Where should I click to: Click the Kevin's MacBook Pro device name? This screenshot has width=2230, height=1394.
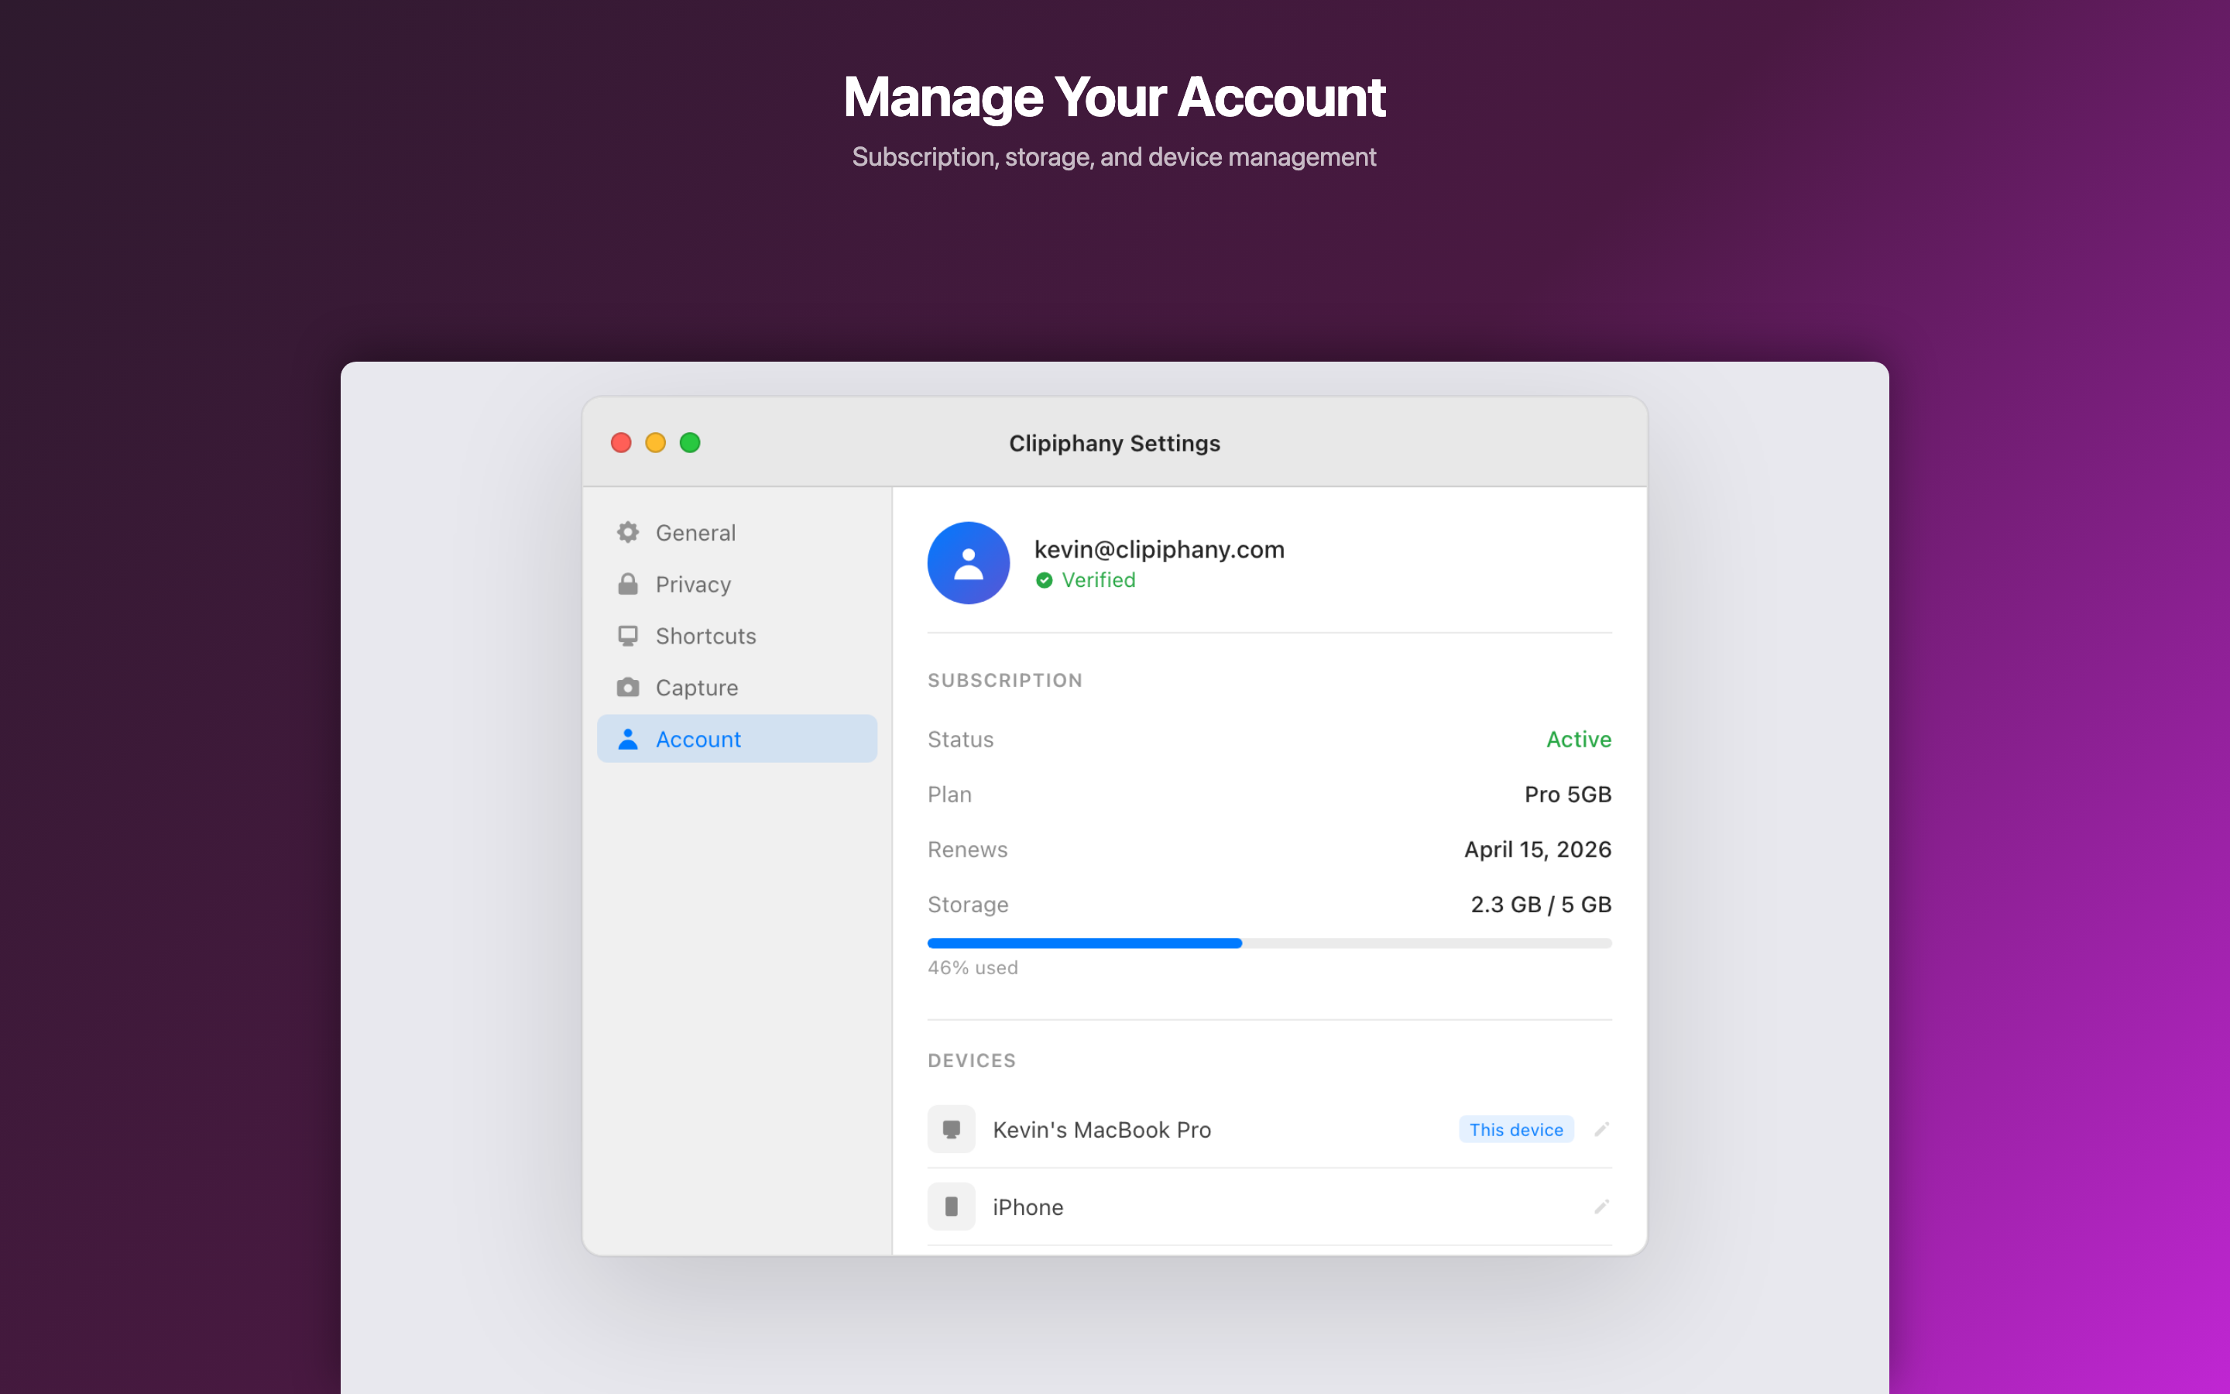[x=1101, y=1129]
